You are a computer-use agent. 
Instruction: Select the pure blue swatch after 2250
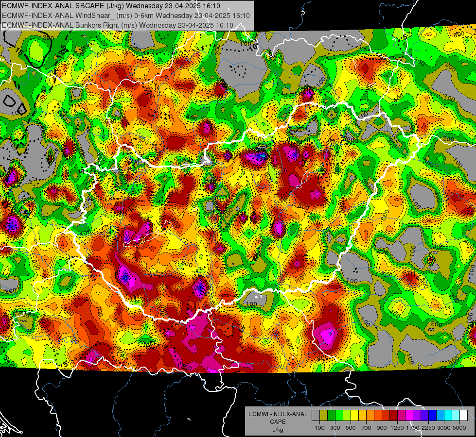432,416
